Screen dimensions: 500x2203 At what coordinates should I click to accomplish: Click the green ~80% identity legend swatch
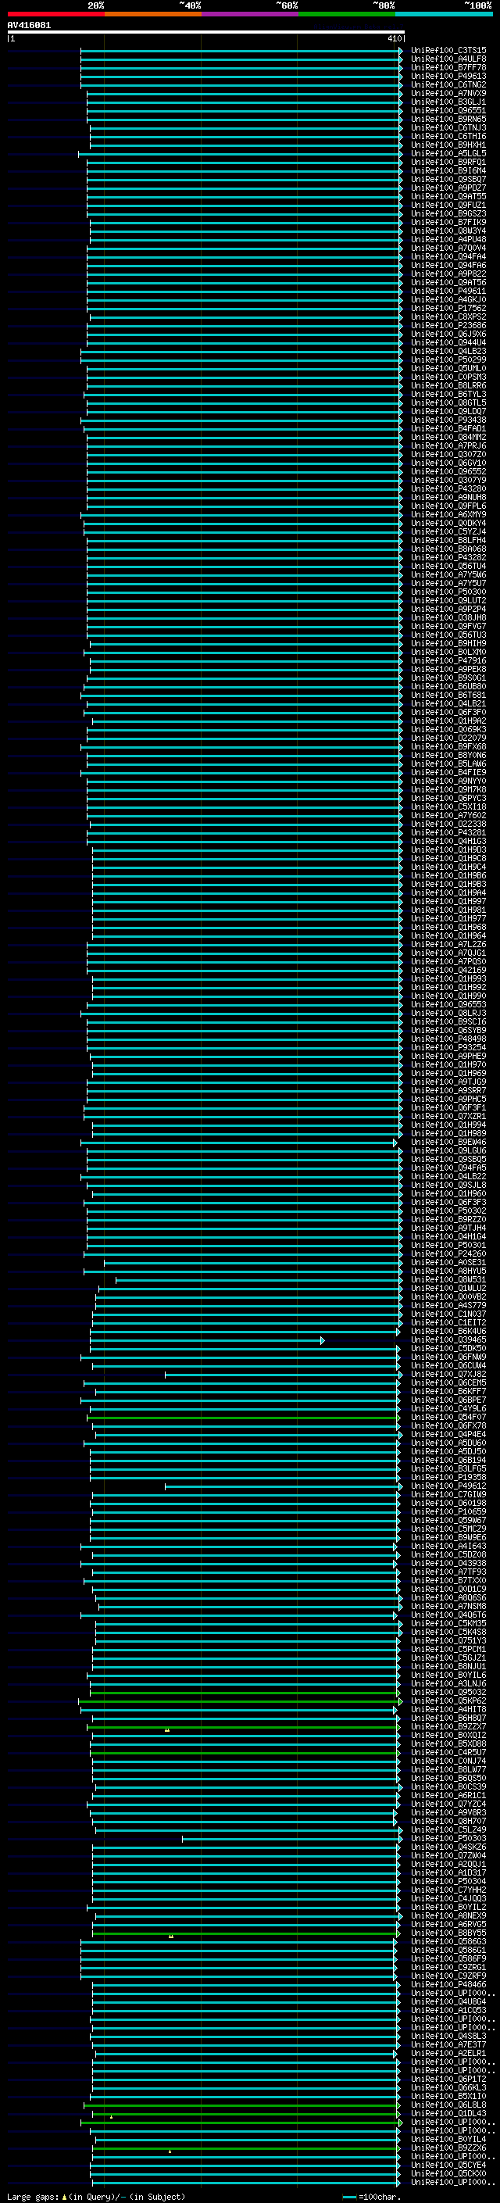pos(347,14)
